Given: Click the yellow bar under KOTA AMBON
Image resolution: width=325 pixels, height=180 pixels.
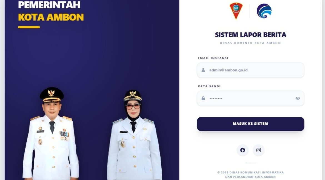Looking at the screenshot, I should pyautogui.click(x=29, y=27).
